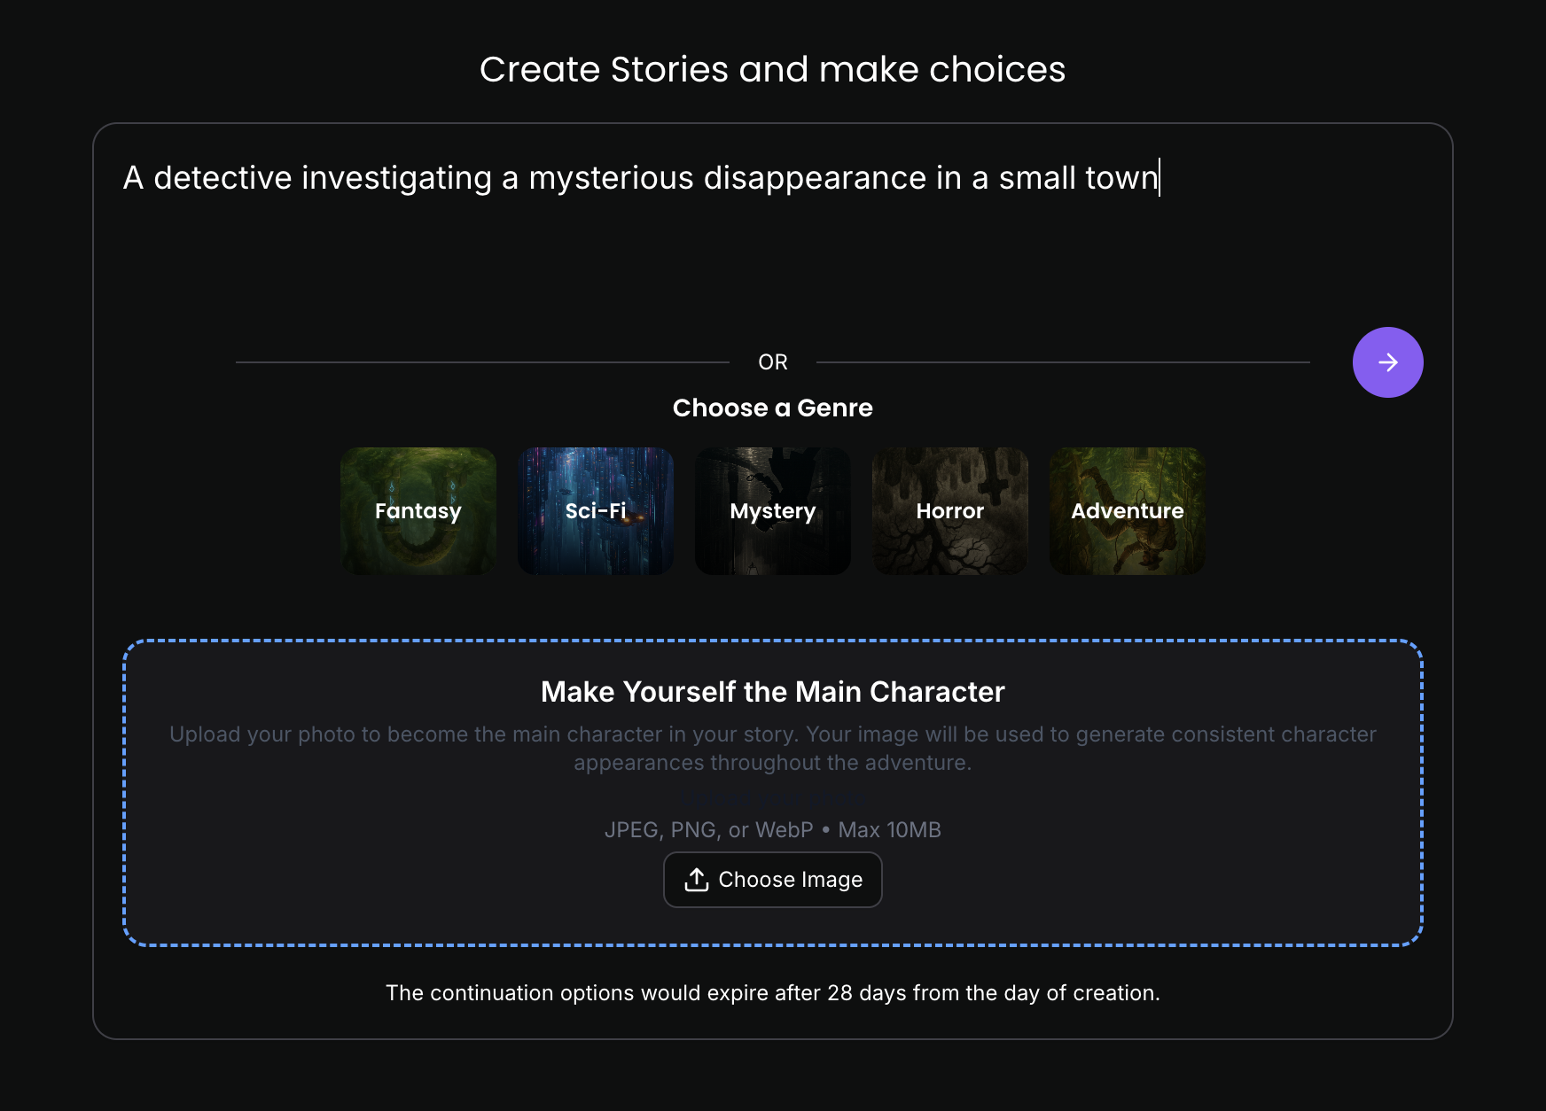Select the Fantasy genre card
1546x1111 pixels.
tap(418, 511)
